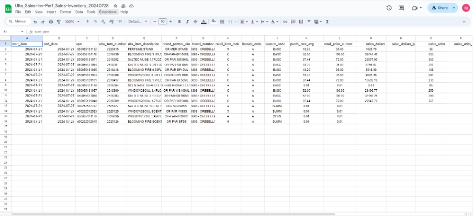
Task: Star this spreadsheet document
Action: (116, 5)
